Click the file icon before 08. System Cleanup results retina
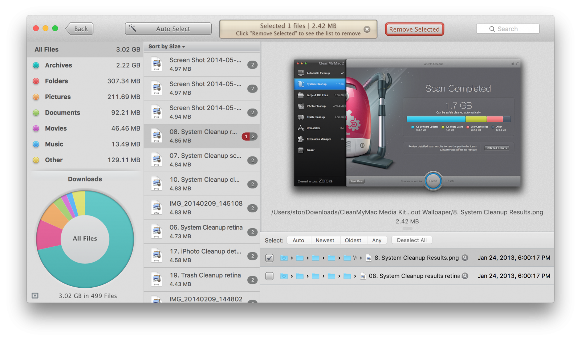This screenshot has height=341, width=581. coord(363,276)
